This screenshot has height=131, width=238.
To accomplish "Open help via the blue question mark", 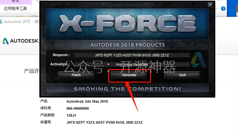I will pyautogui.click(x=223, y=9).
